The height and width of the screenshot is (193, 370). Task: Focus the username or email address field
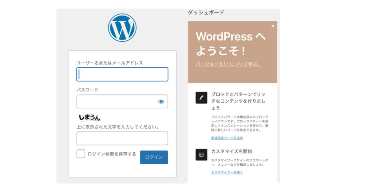point(122,74)
